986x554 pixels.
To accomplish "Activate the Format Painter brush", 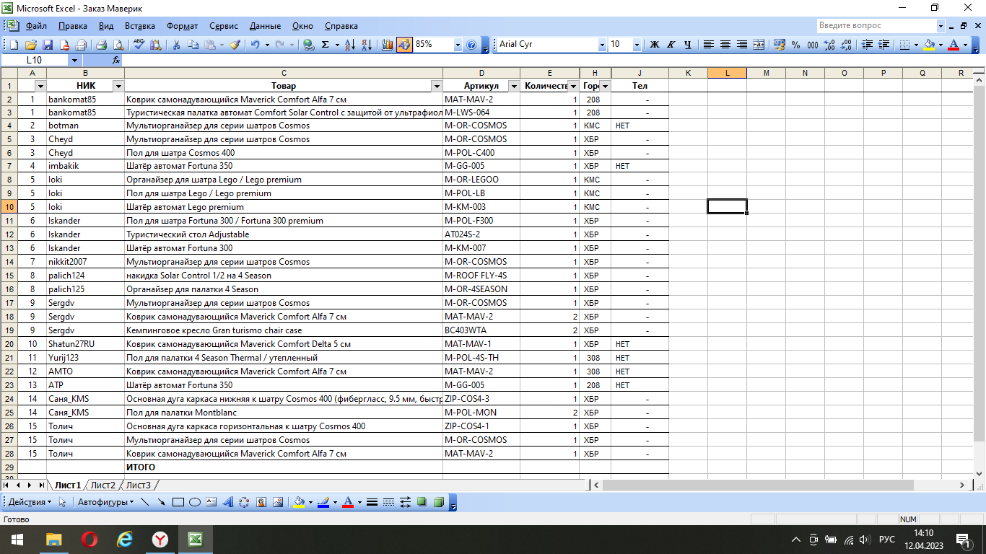I will coord(235,45).
